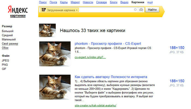Click the картинки link under the logo

[18, 16]
